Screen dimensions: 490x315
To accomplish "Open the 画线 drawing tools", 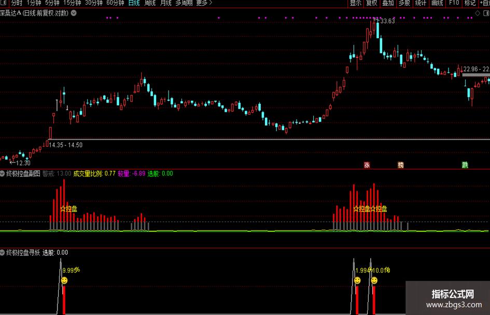I will pos(437,3).
